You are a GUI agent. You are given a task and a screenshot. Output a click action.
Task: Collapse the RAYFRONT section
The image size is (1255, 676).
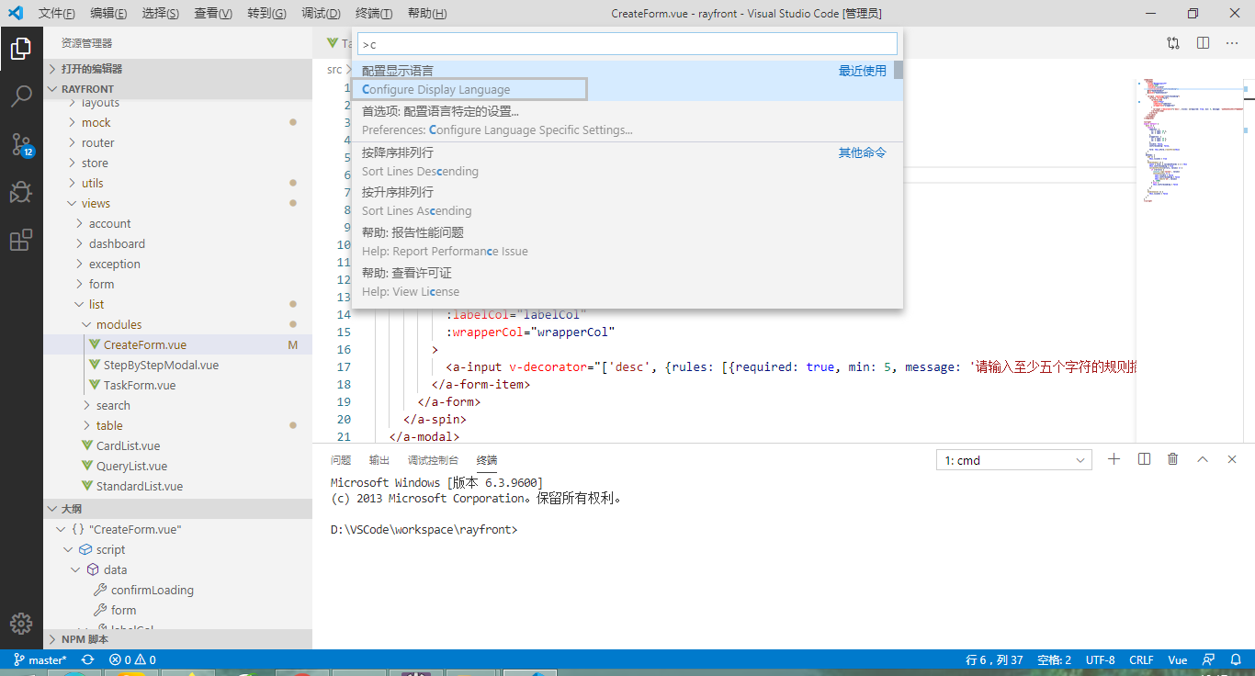point(177,89)
